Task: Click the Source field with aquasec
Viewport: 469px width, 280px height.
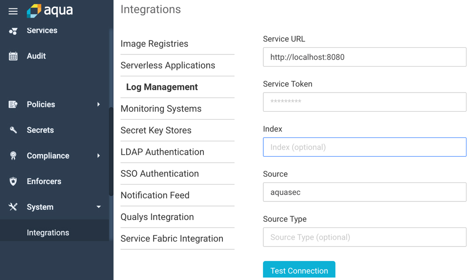Action: pyautogui.click(x=365, y=192)
